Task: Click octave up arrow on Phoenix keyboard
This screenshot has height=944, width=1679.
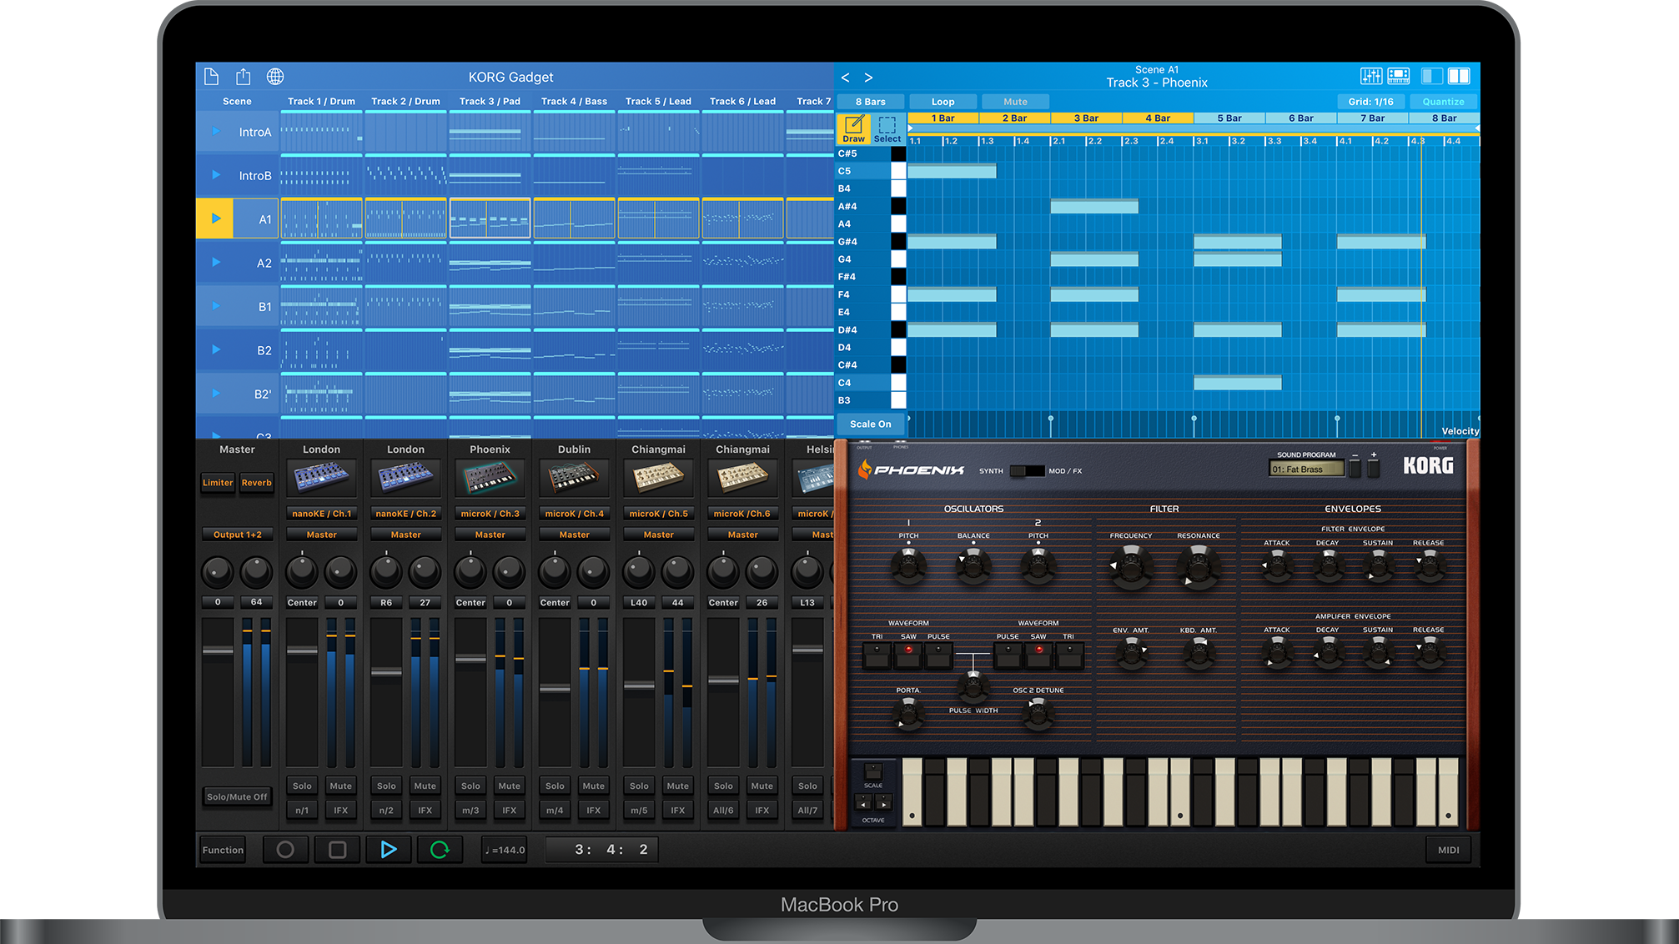Action: click(x=882, y=802)
